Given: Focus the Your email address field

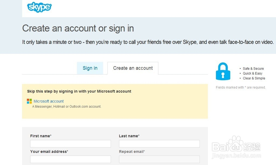Looking at the screenshot, I should point(70,159).
